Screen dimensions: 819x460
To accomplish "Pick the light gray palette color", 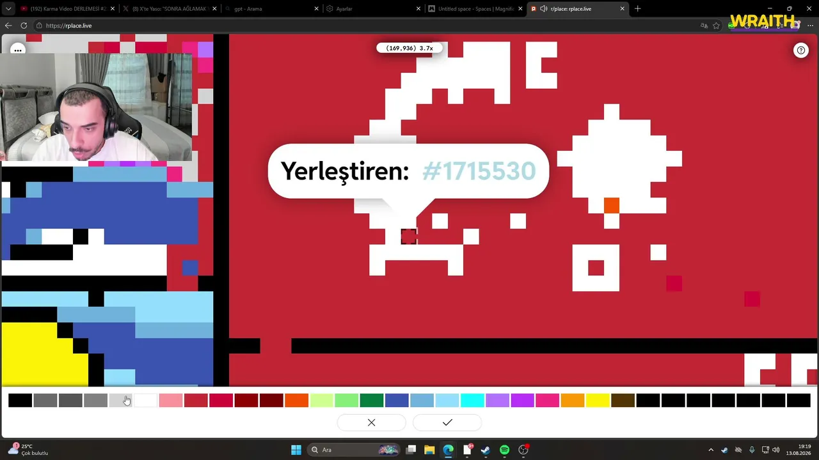I will 120,401.
